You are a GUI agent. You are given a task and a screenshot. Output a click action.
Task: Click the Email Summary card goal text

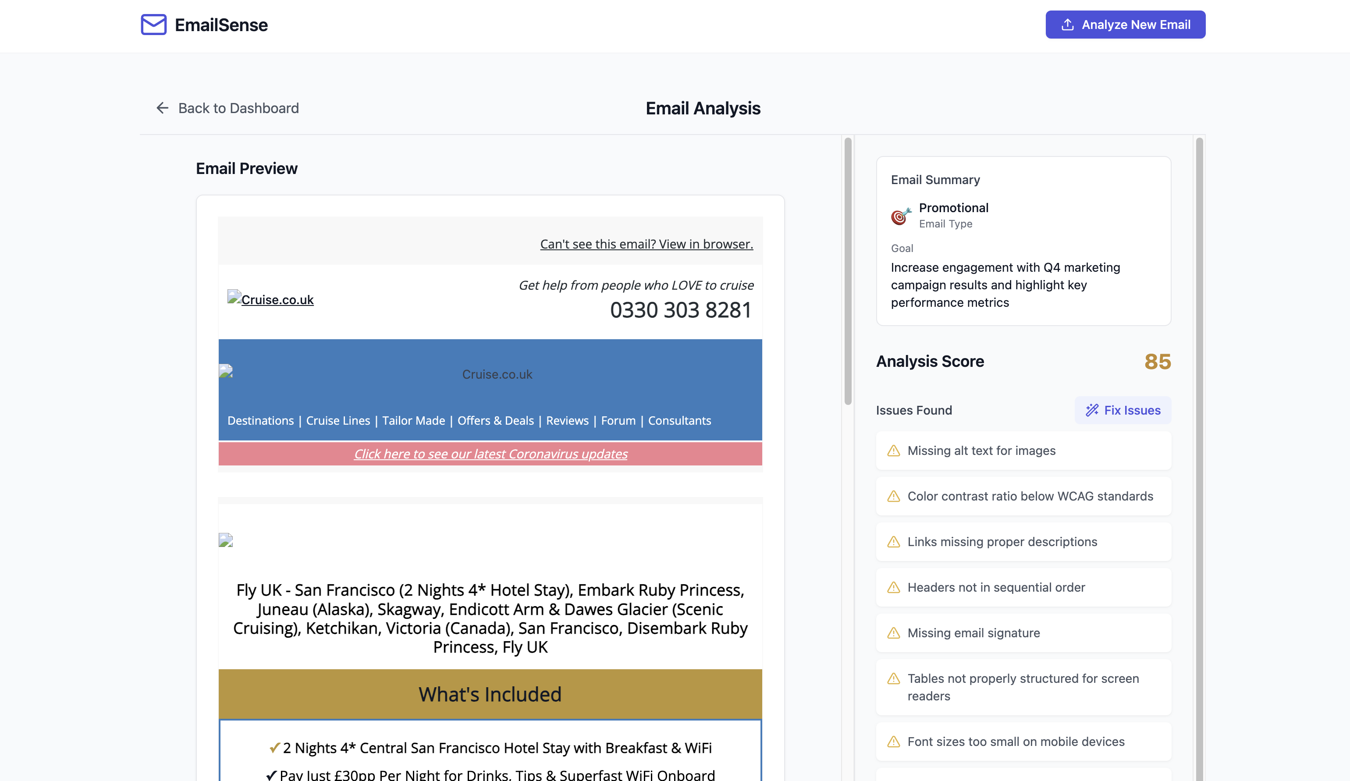pos(1005,285)
